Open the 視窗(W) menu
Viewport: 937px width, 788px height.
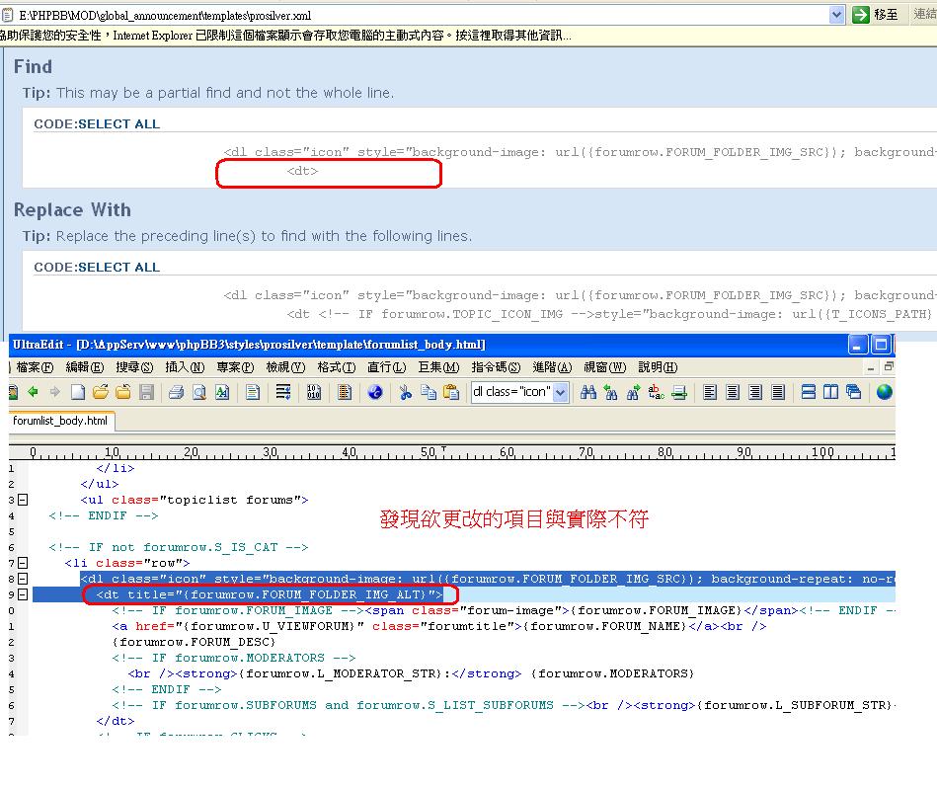(604, 366)
